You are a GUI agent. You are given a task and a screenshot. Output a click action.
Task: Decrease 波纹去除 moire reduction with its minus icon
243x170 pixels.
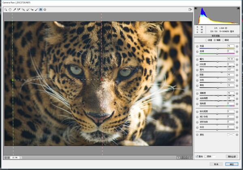[x=197, y=122]
